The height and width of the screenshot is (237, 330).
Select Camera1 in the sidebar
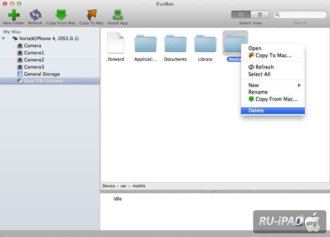(x=34, y=53)
